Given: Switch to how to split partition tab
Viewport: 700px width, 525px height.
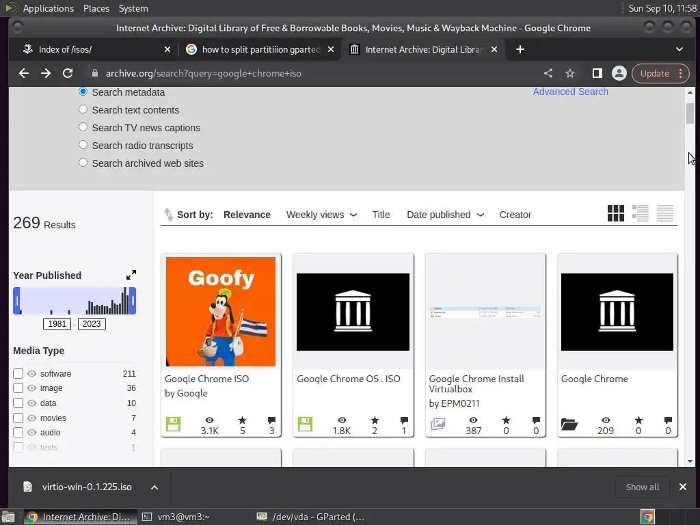Looking at the screenshot, I should click(259, 49).
